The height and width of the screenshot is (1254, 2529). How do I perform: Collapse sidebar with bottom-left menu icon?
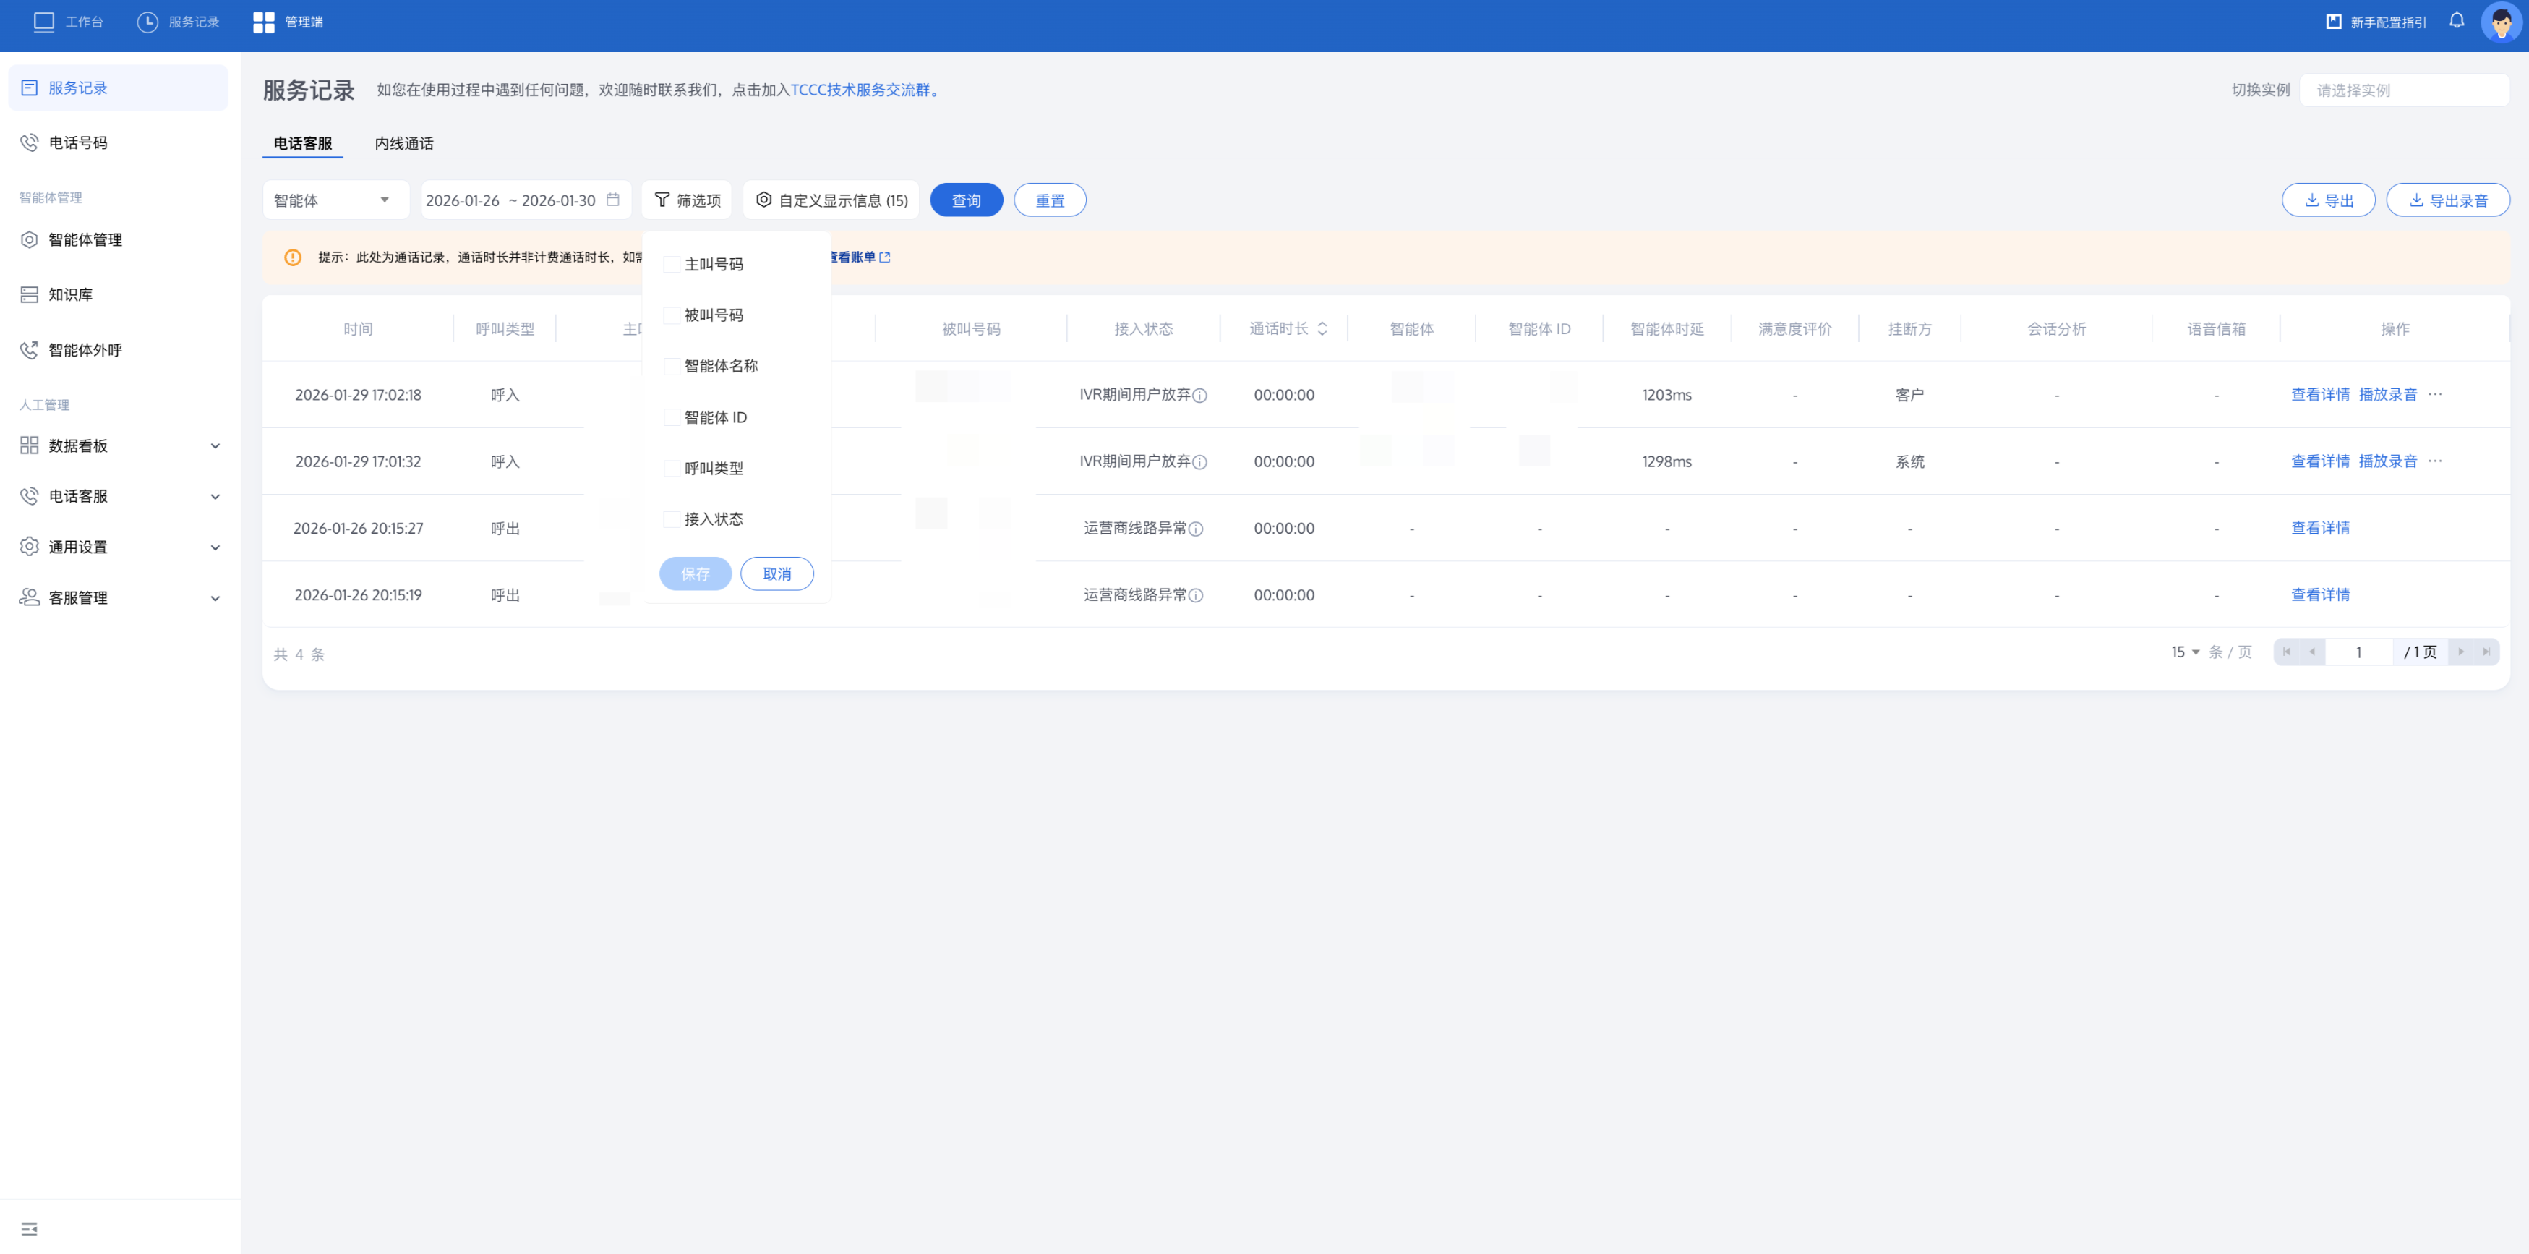[30, 1229]
